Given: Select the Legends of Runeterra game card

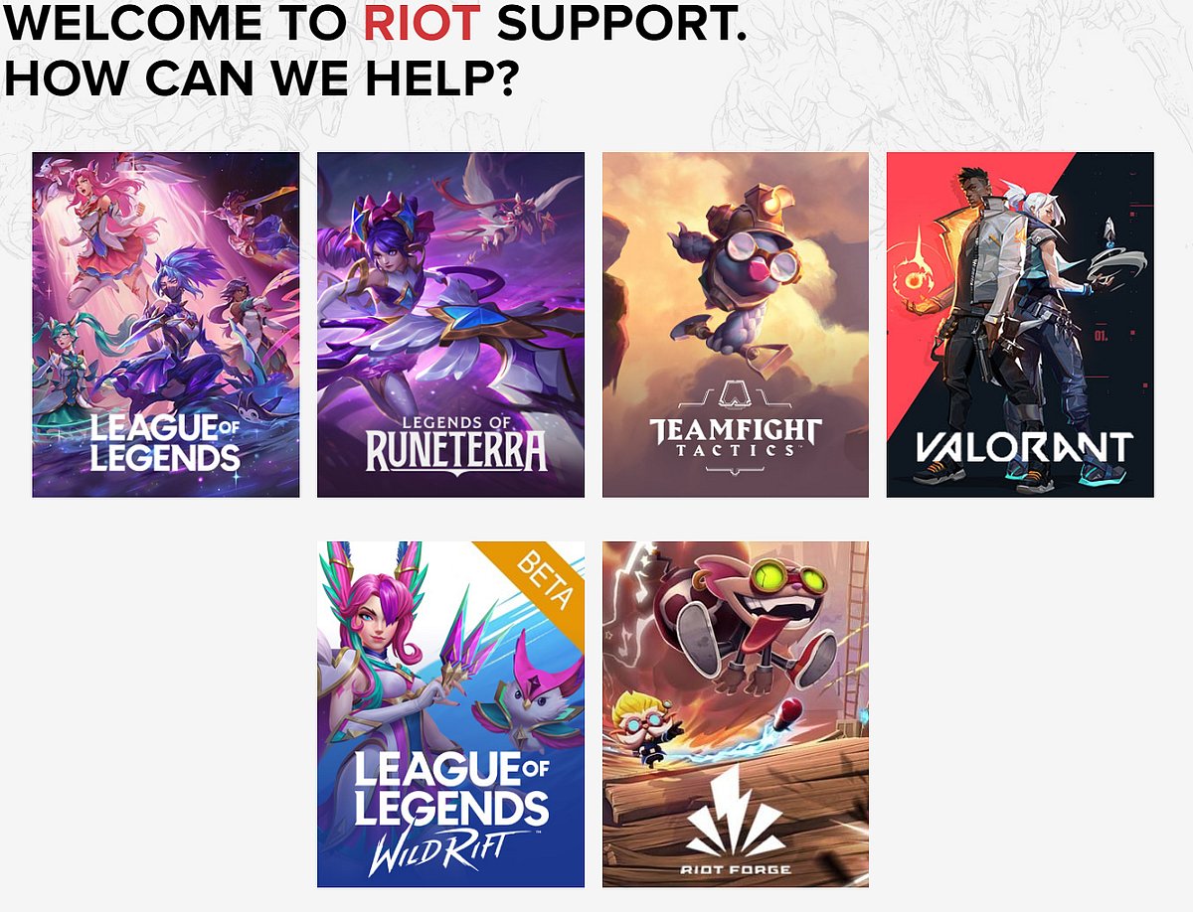Looking at the screenshot, I should tap(450, 325).
